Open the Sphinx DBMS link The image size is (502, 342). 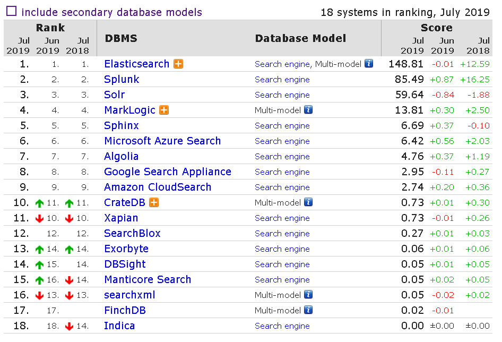pos(122,126)
